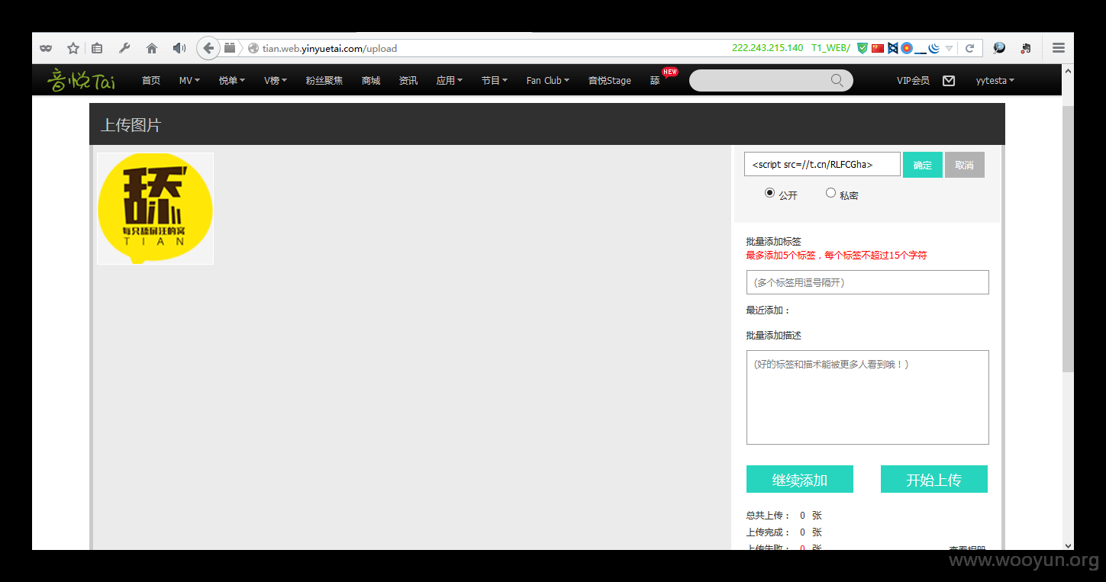
Task: Open the bookmarks list icon
Action: 97,48
